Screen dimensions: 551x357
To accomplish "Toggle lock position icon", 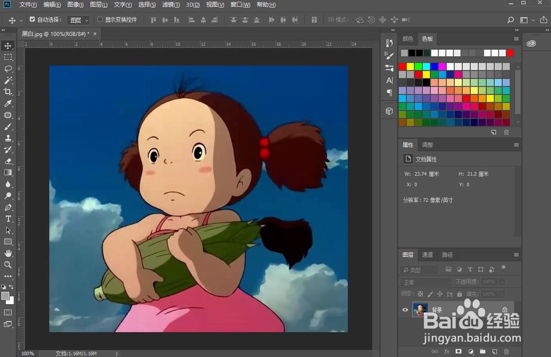I will point(440,294).
